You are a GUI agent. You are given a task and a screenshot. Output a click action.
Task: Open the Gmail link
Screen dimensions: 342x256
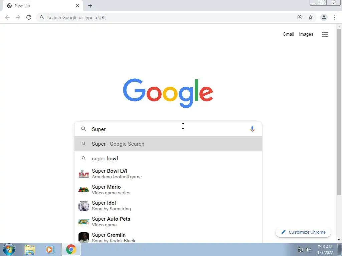point(288,34)
